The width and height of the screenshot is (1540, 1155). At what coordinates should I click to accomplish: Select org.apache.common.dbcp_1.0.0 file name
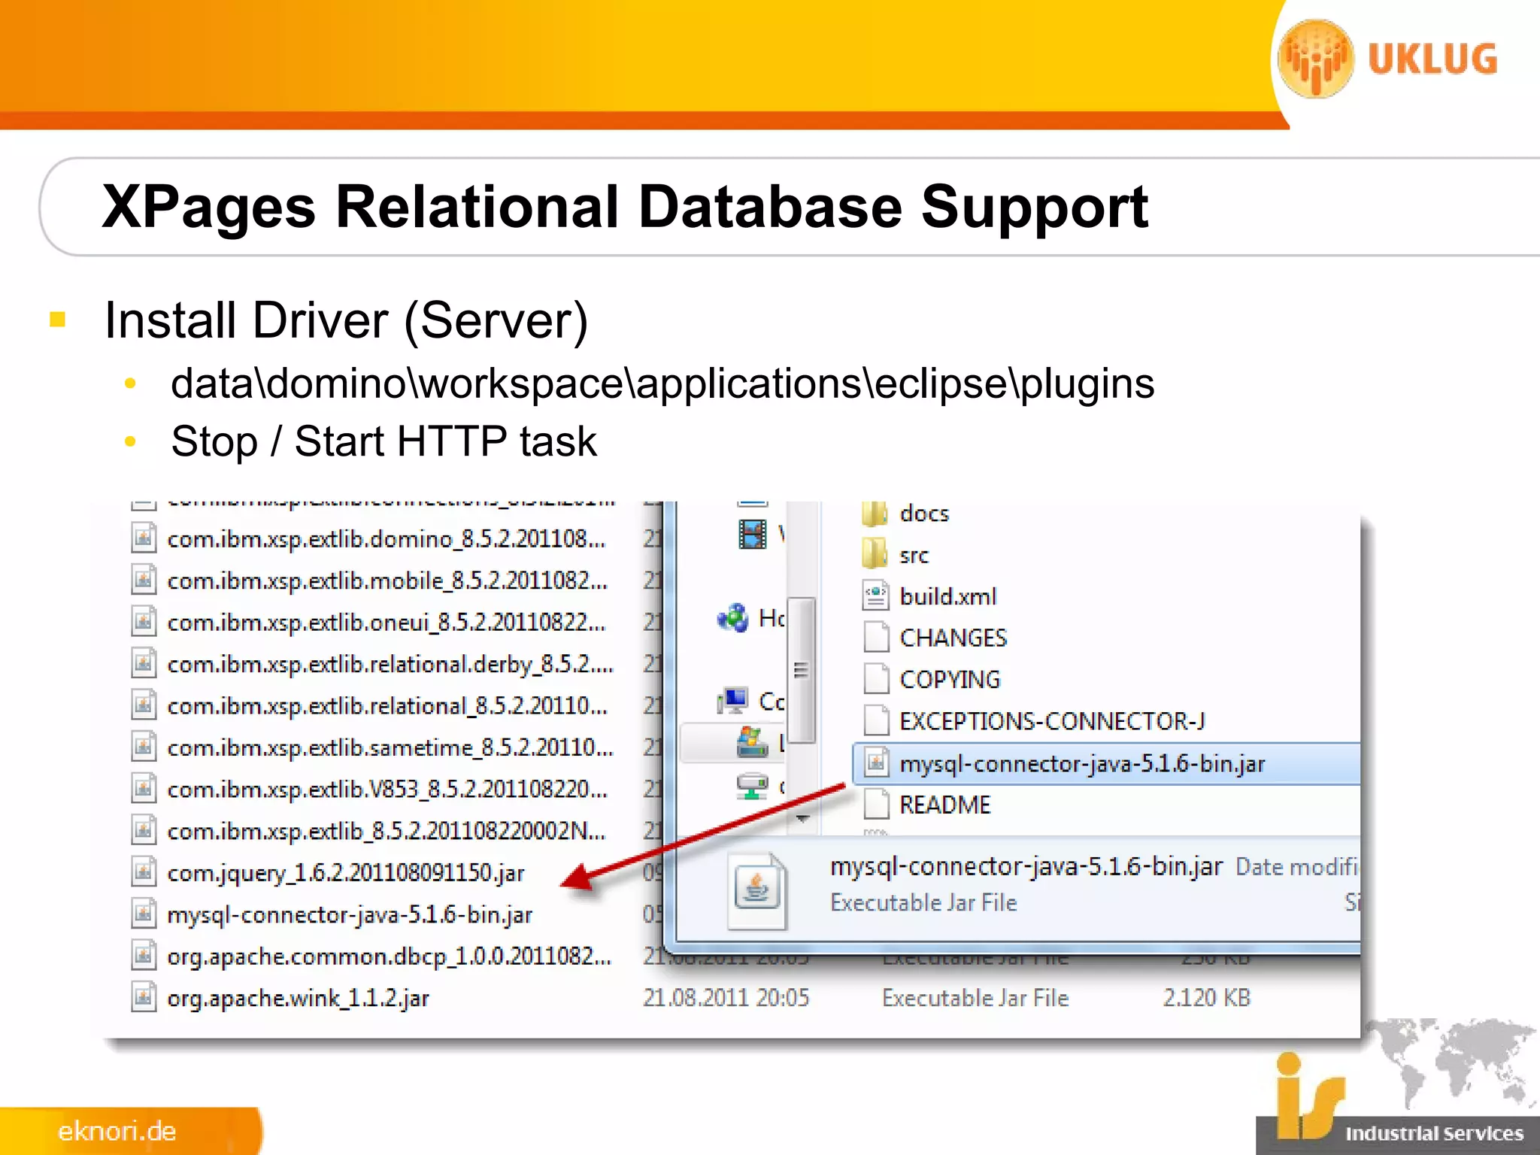390,956
